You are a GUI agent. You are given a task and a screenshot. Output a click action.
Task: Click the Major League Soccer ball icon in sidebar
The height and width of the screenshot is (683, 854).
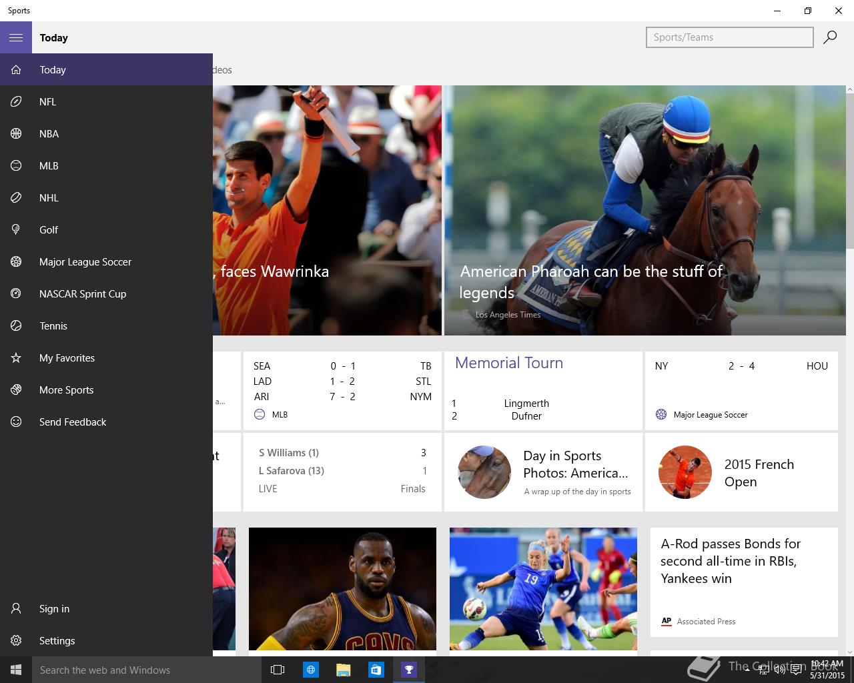tap(16, 261)
